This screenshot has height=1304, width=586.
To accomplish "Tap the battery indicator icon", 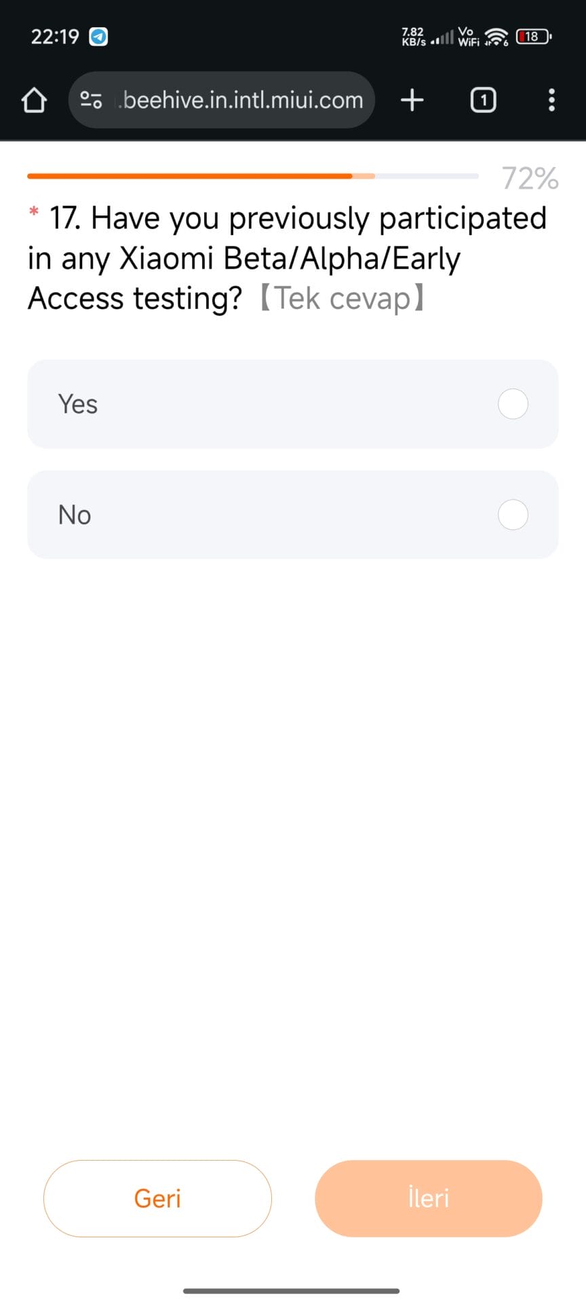I will (533, 37).
